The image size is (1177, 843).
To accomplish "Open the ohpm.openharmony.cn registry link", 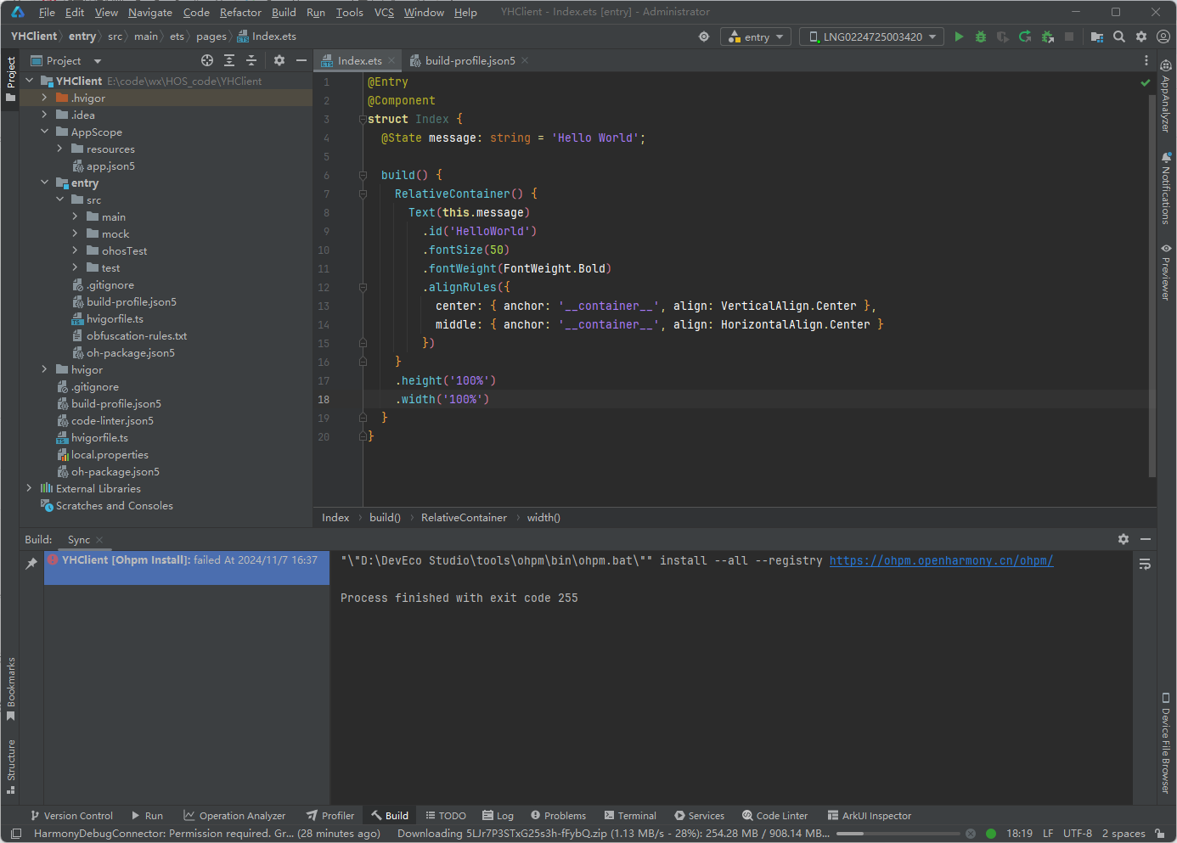I will click(x=941, y=560).
